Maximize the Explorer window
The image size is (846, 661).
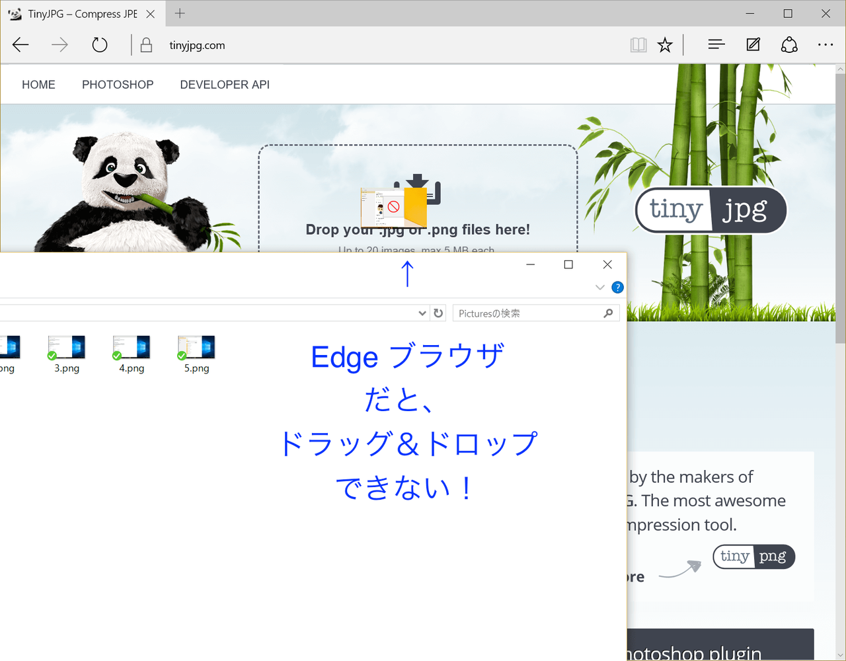568,264
